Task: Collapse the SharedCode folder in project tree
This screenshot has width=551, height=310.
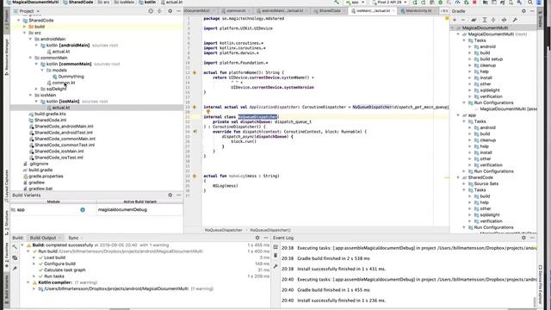Action: tap(19, 21)
